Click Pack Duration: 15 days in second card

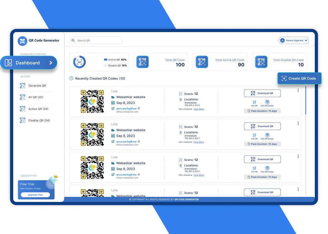(262, 144)
